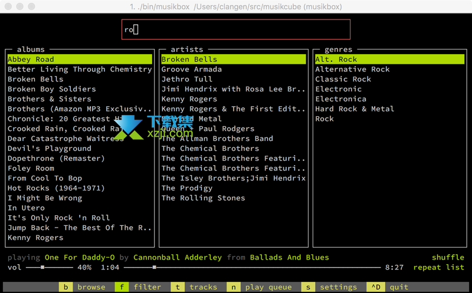Click the f filter shortcut key
This screenshot has width=472, height=293.
[x=122, y=287]
